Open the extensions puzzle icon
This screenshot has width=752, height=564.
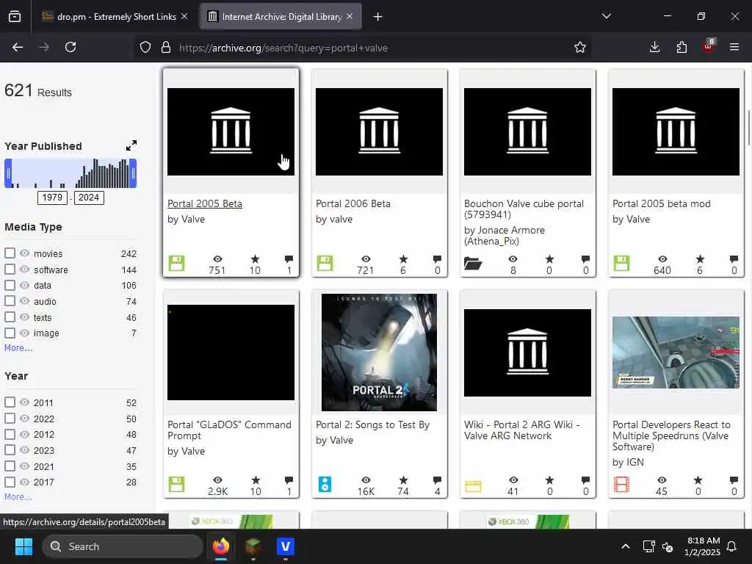(x=681, y=47)
